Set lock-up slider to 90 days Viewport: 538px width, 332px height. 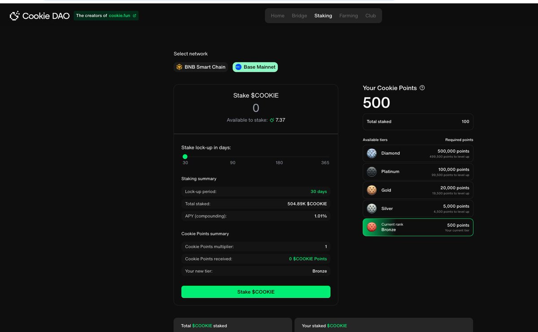(x=233, y=162)
